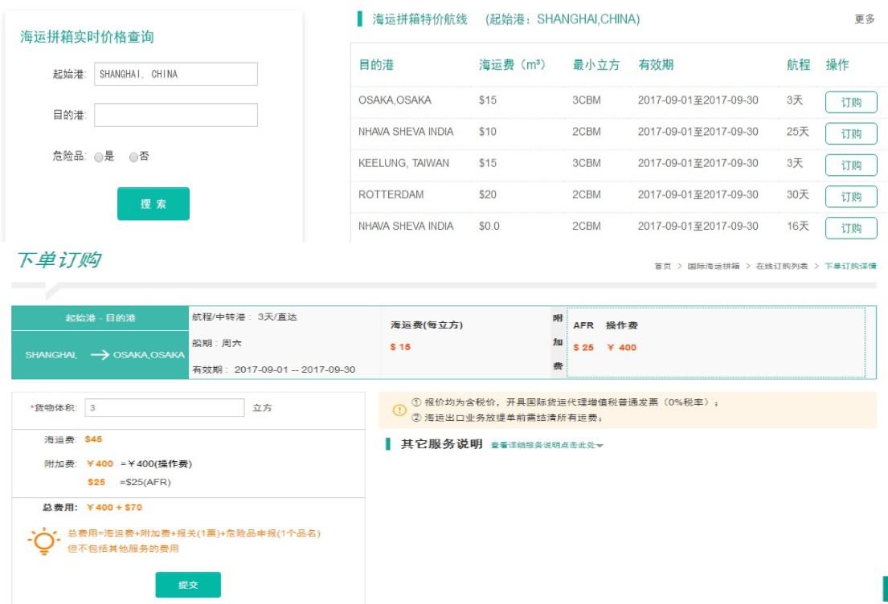
Task: Click the 操作费 ￥ 400 surcharge value
Action: coord(622,348)
